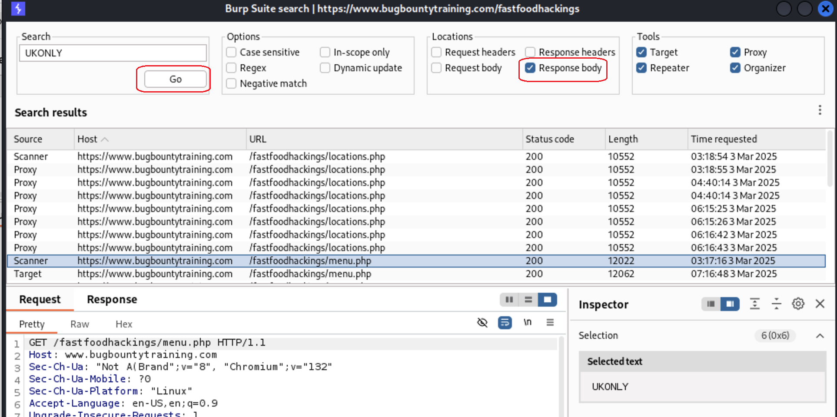Switch to the Raw view tab
The height and width of the screenshot is (417, 837).
click(x=80, y=324)
